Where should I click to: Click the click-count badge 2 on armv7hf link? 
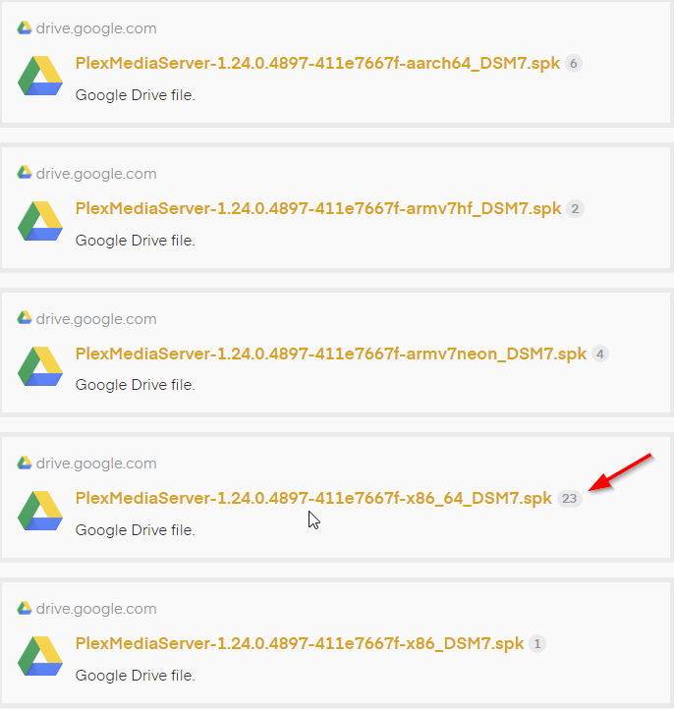575,209
